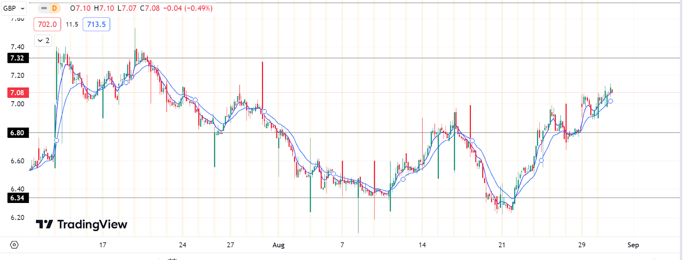This screenshot has height=260, width=683.
Task: Click the red 702.0 sell button
Action: [47, 24]
